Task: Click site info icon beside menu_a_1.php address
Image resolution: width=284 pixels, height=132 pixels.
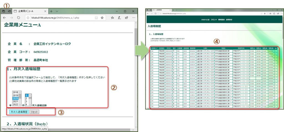Action: [x=28, y=18]
